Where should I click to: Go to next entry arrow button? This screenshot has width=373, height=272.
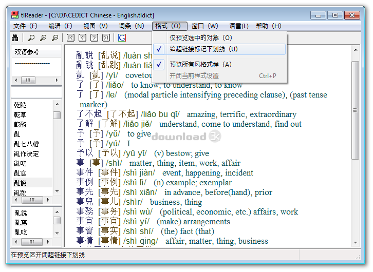[94, 37]
